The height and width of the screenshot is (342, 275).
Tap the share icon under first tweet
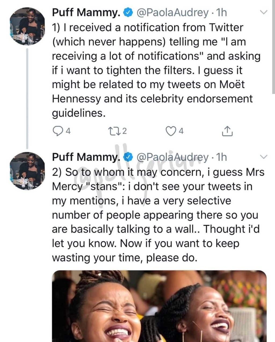pyautogui.click(x=227, y=131)
